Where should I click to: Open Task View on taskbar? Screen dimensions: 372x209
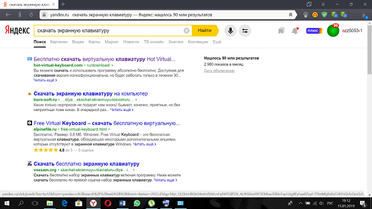pyautogui.click(x=35, y=203)
